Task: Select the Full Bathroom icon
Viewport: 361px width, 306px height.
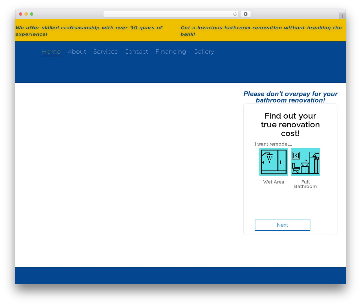Action: pyautogui.click(x=305, y=162)
